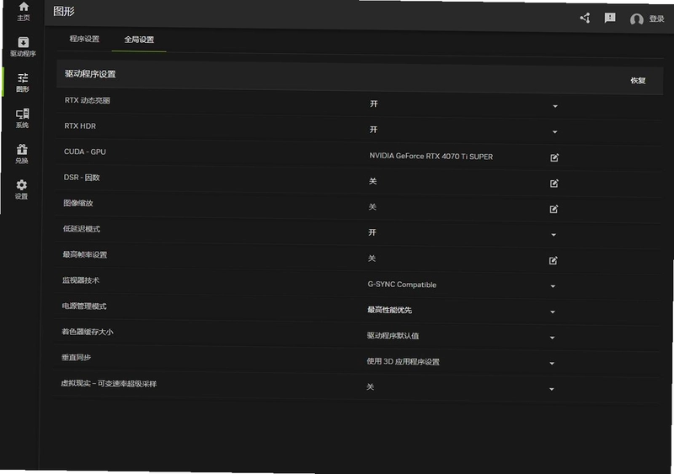The image size is (674, 474).
Task: Click the 登录 login link
Action: click(x=656, y=19)
